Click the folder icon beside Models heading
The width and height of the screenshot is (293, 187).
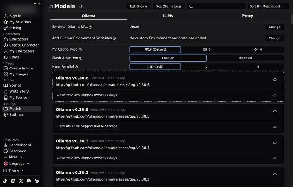coord(51,6)
